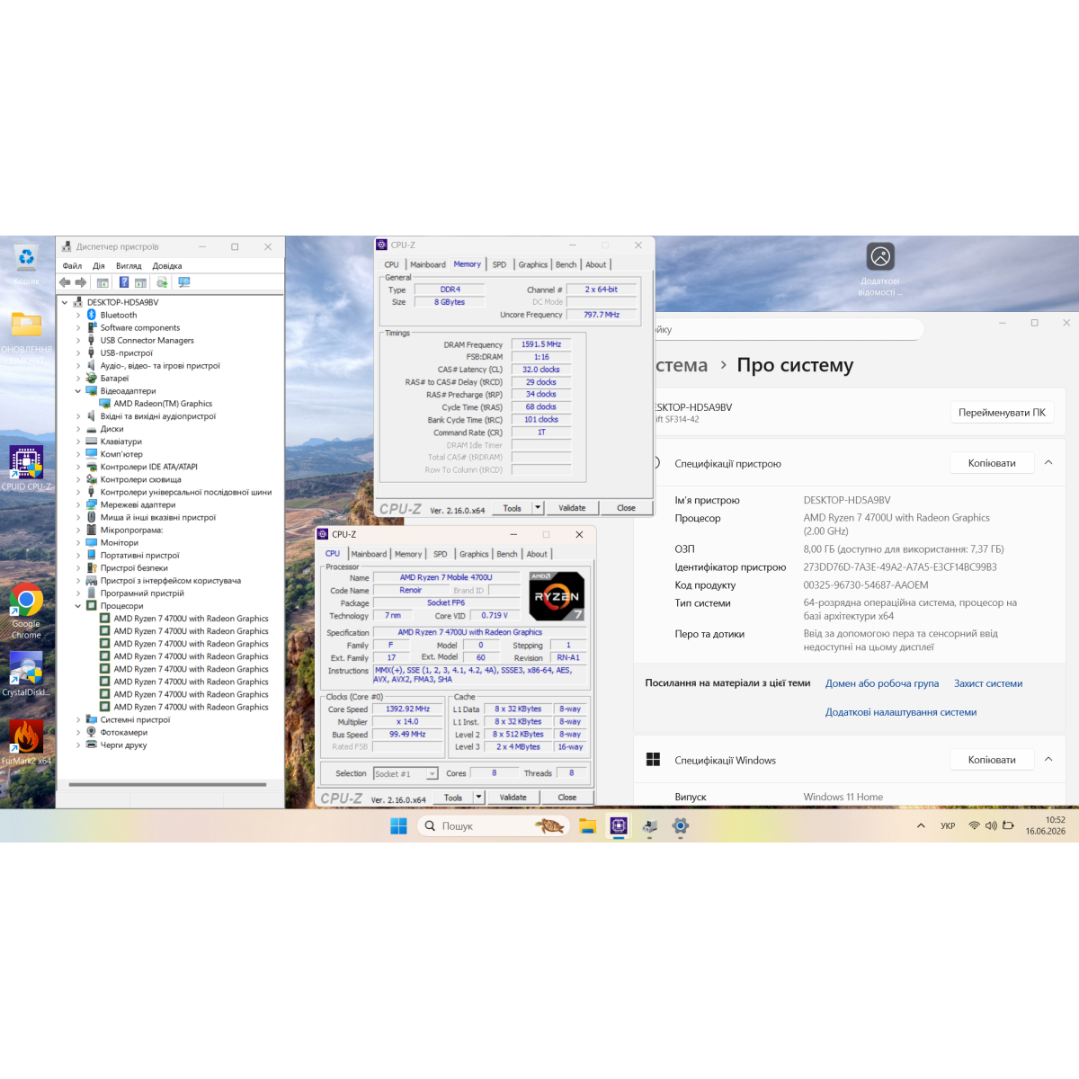Open the Graphics tab in the CPU-Z memory window
The height and width of the screenshot is (1079, 1079).
533,264
